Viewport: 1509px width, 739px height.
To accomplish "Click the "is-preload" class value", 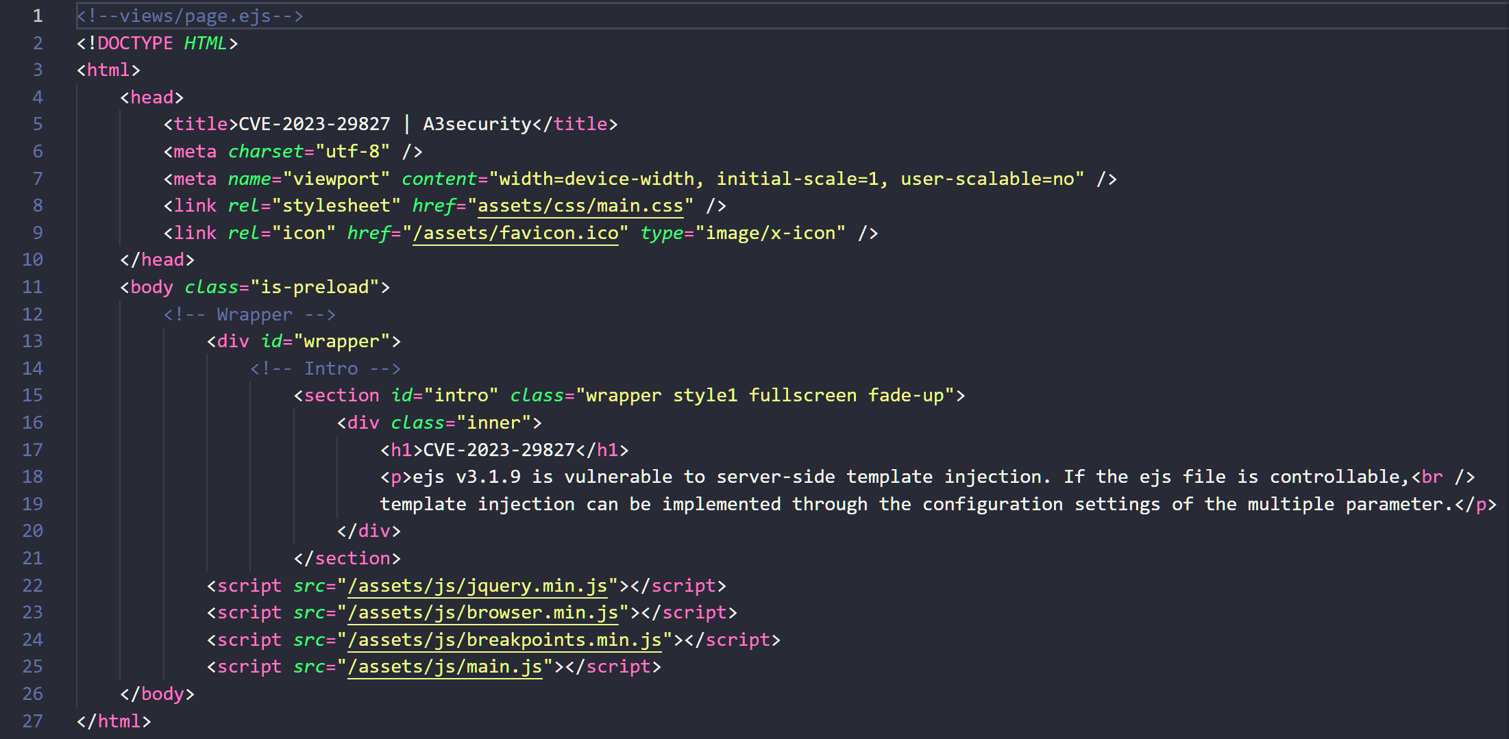I will tap(315, 287).
